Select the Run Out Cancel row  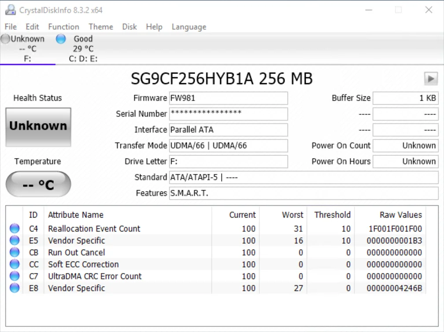pyautogui.click(x=216, y=252)
